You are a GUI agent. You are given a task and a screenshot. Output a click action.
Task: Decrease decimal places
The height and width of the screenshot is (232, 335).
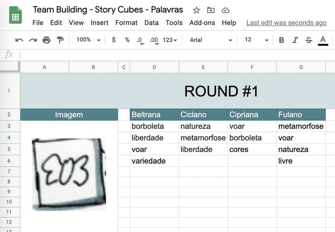pos(140,41)
